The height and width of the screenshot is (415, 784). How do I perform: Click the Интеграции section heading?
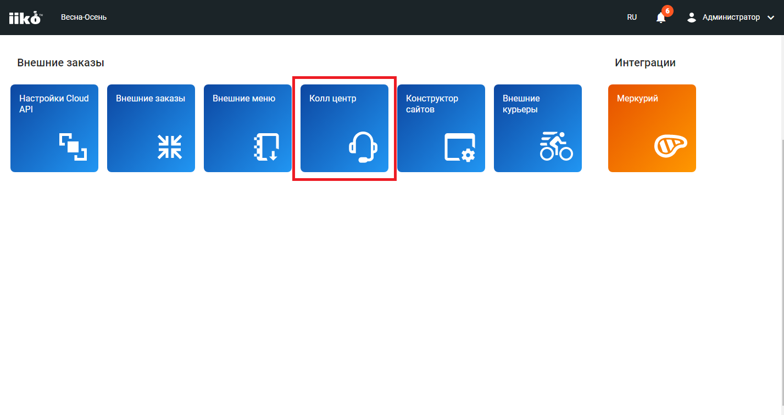click(x=646, y=62)
